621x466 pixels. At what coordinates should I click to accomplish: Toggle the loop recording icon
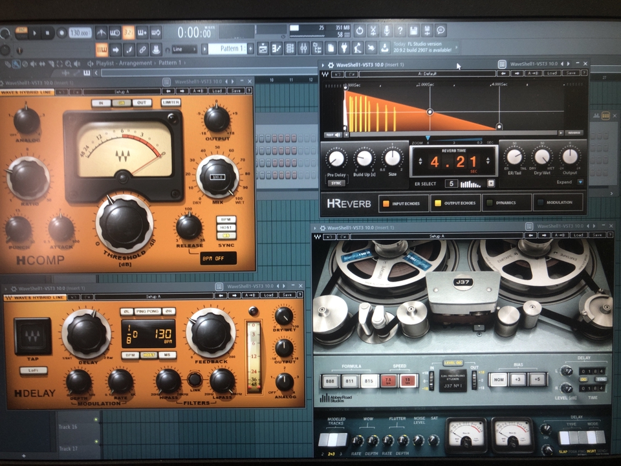click(x=156, y=32)
